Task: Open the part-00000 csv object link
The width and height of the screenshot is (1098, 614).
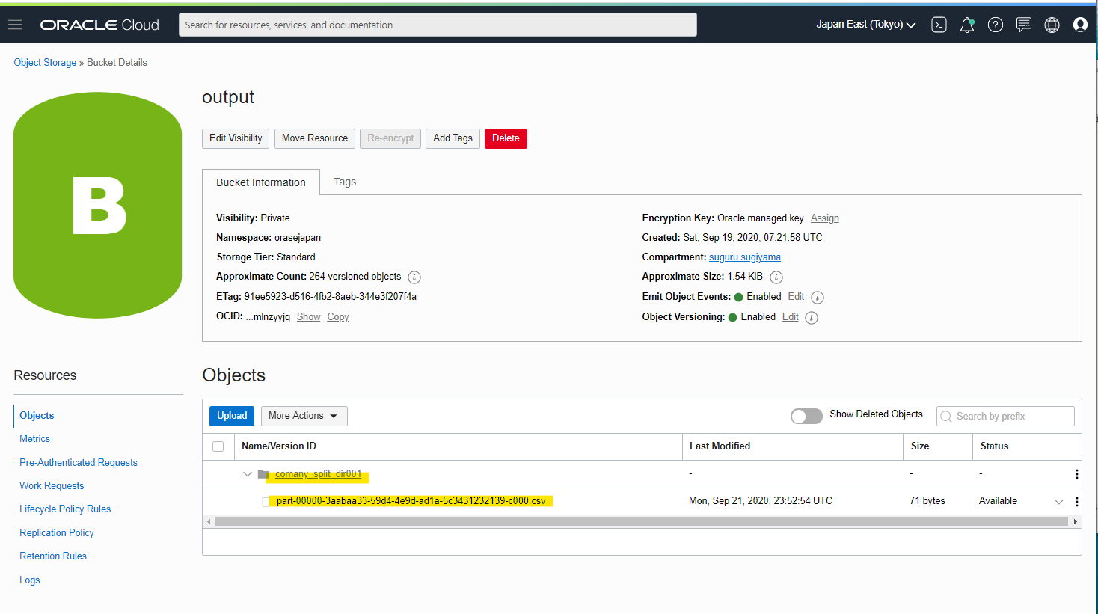Action: coord(411,501)
